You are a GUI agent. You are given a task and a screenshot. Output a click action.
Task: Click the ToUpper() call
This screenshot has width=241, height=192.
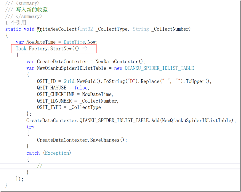[x=198, y=81]
